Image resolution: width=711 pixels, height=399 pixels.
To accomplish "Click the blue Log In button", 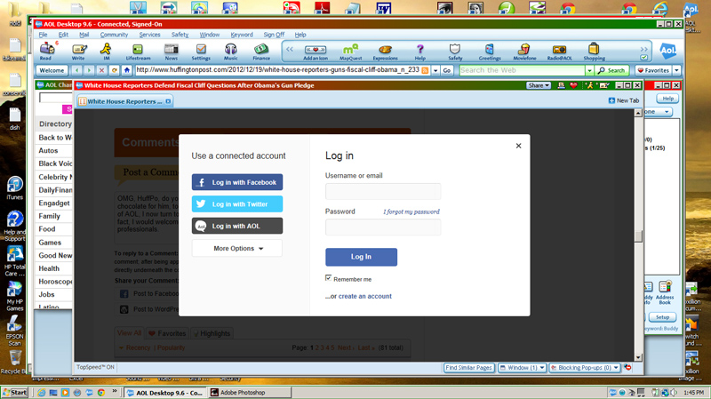I will coord(361,257).
